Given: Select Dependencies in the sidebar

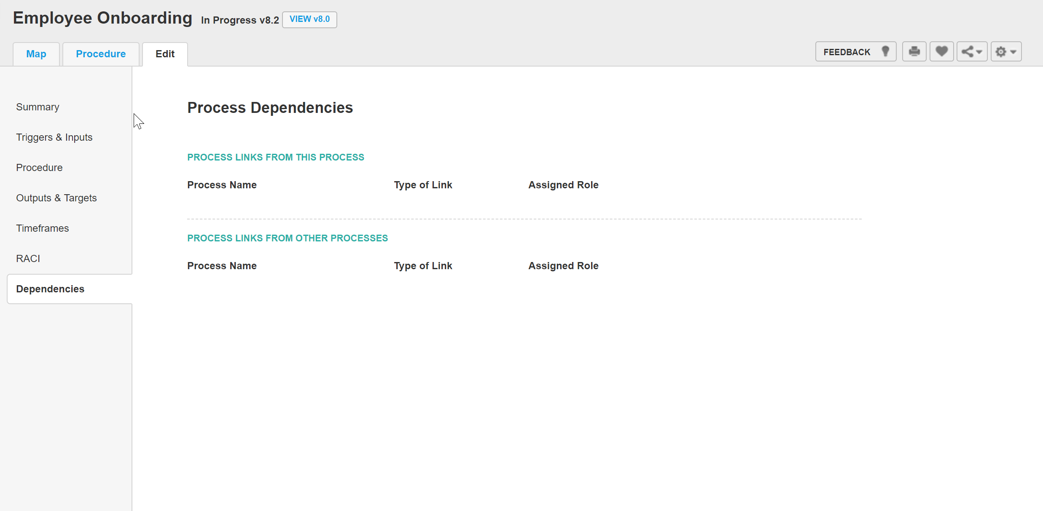Looking at the screenshot, I should [x=70, y=289].
